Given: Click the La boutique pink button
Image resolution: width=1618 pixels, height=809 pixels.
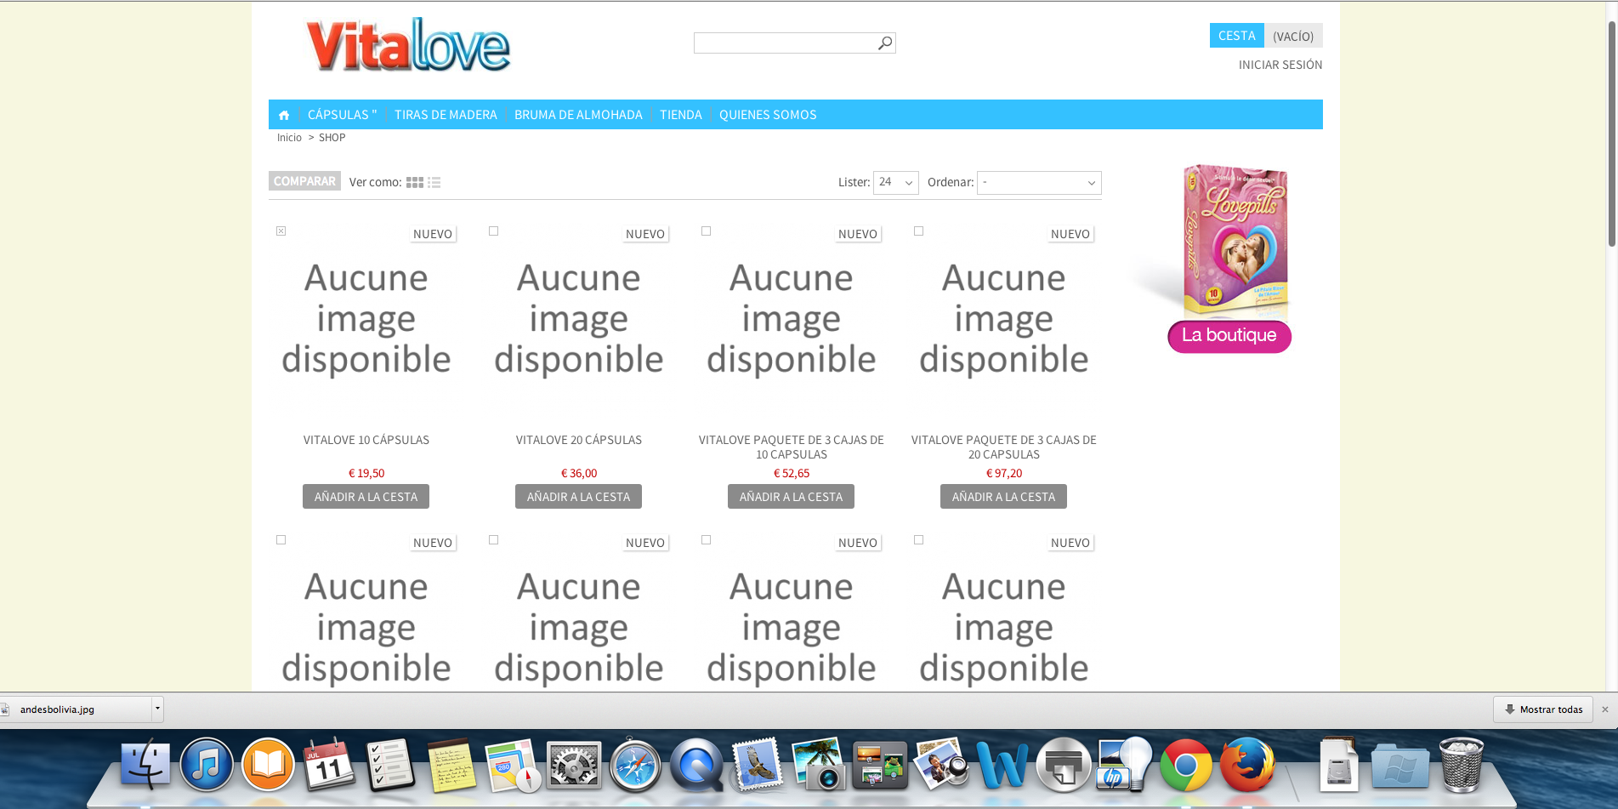Looking at the screenshot, I should [1229, 336].
